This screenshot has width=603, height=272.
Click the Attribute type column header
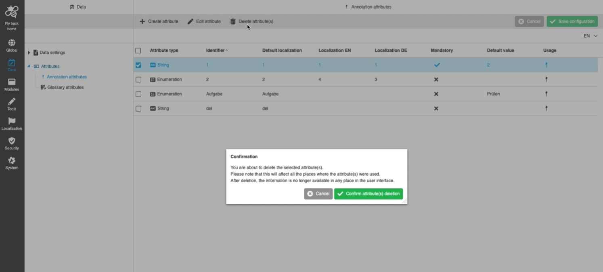(x=164, y=51)
